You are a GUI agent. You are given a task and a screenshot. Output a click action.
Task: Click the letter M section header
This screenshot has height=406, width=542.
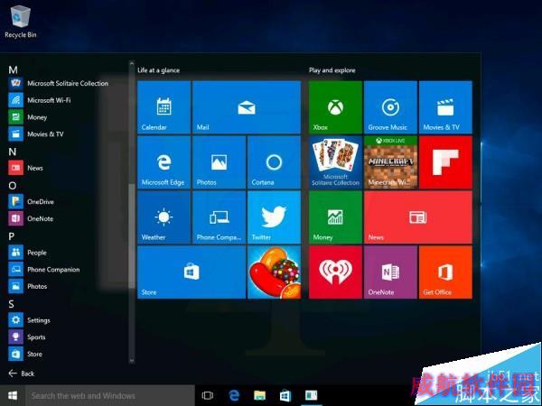click(13, 70)
